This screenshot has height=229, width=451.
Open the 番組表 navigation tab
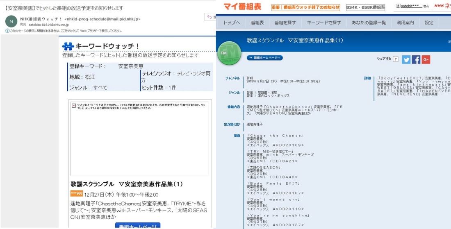point(257,23)
